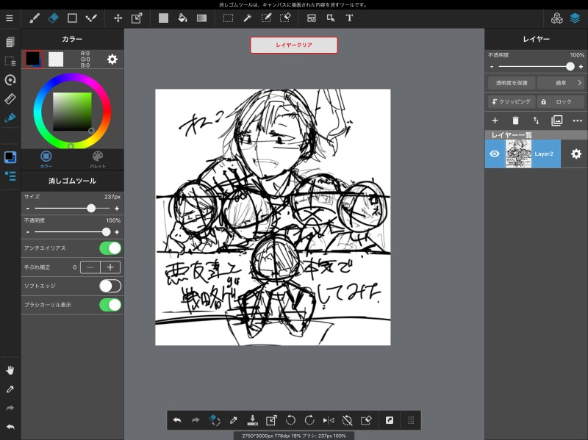Click the Layer2 thumbnail
588x440 pixels.
[x=518, y=154]
